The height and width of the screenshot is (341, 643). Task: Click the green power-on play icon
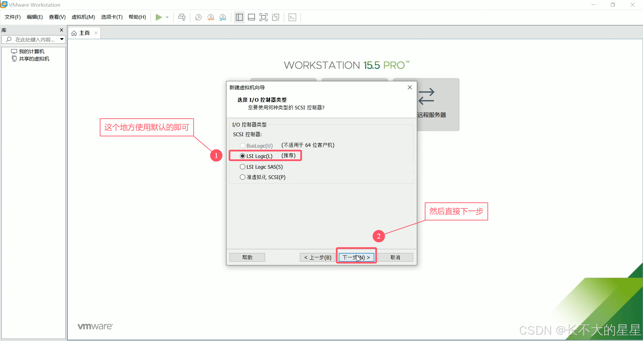159,17
